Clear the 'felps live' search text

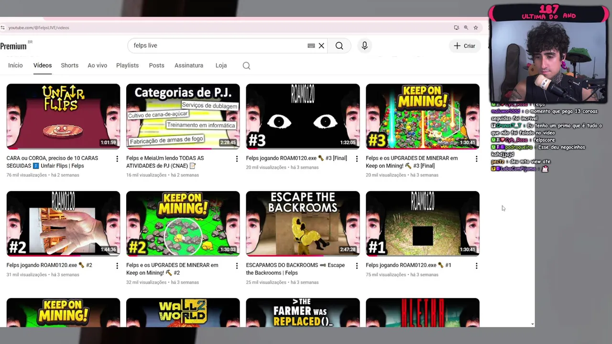pyautogui.click(x=321, y=46)
